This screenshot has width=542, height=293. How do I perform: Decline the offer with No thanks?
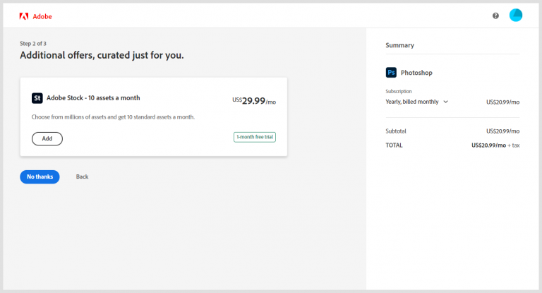[x=40, y=177]
